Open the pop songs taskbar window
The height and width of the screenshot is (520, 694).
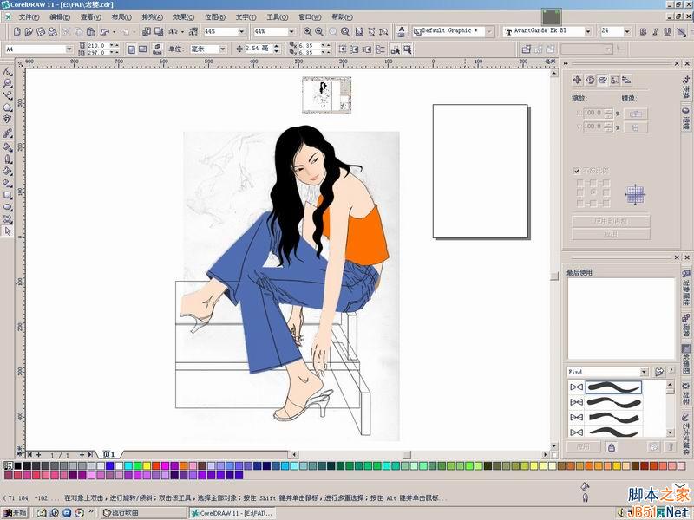pos(144,513)
